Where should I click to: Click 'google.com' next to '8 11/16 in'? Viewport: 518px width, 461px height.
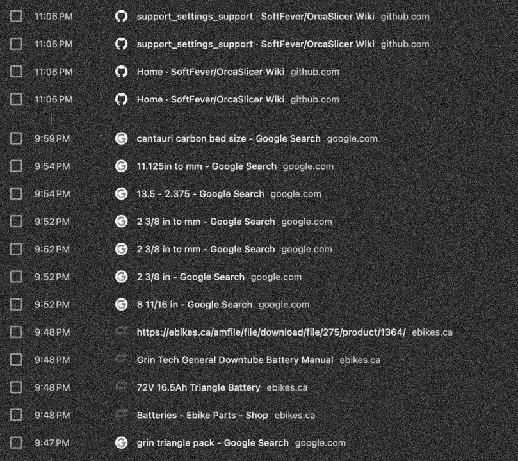(284, 305)
